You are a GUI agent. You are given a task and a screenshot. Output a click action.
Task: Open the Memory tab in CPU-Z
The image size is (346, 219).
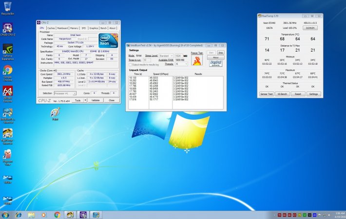pos(74,28)
